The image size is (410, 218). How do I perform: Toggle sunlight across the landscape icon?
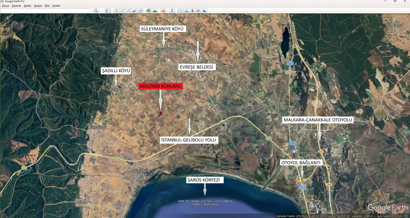coord(155,11)
